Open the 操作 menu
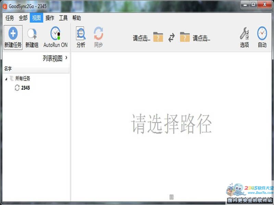Screen dimensions: 274x205 tap(50, 18)
